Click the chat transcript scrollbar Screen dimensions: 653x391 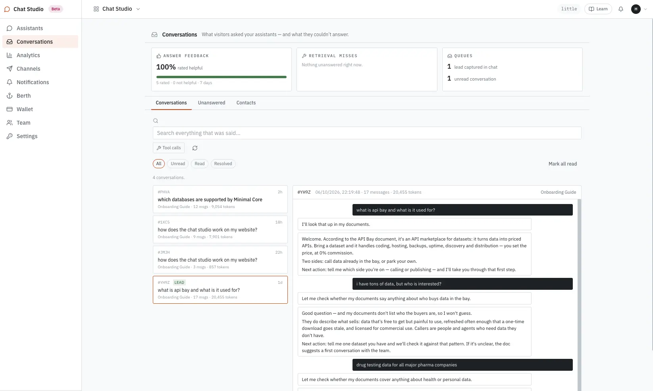click(579, 295)
